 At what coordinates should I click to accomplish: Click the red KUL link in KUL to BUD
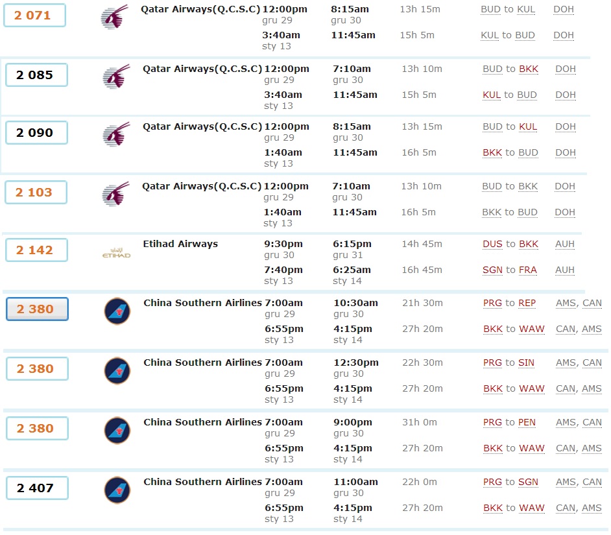click(x=492, y=95)
